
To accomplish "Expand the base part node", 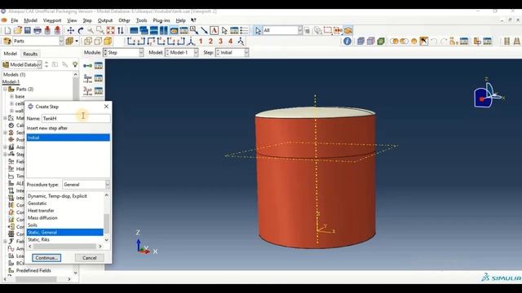I will pyautogui.click(x=12, y=96).
